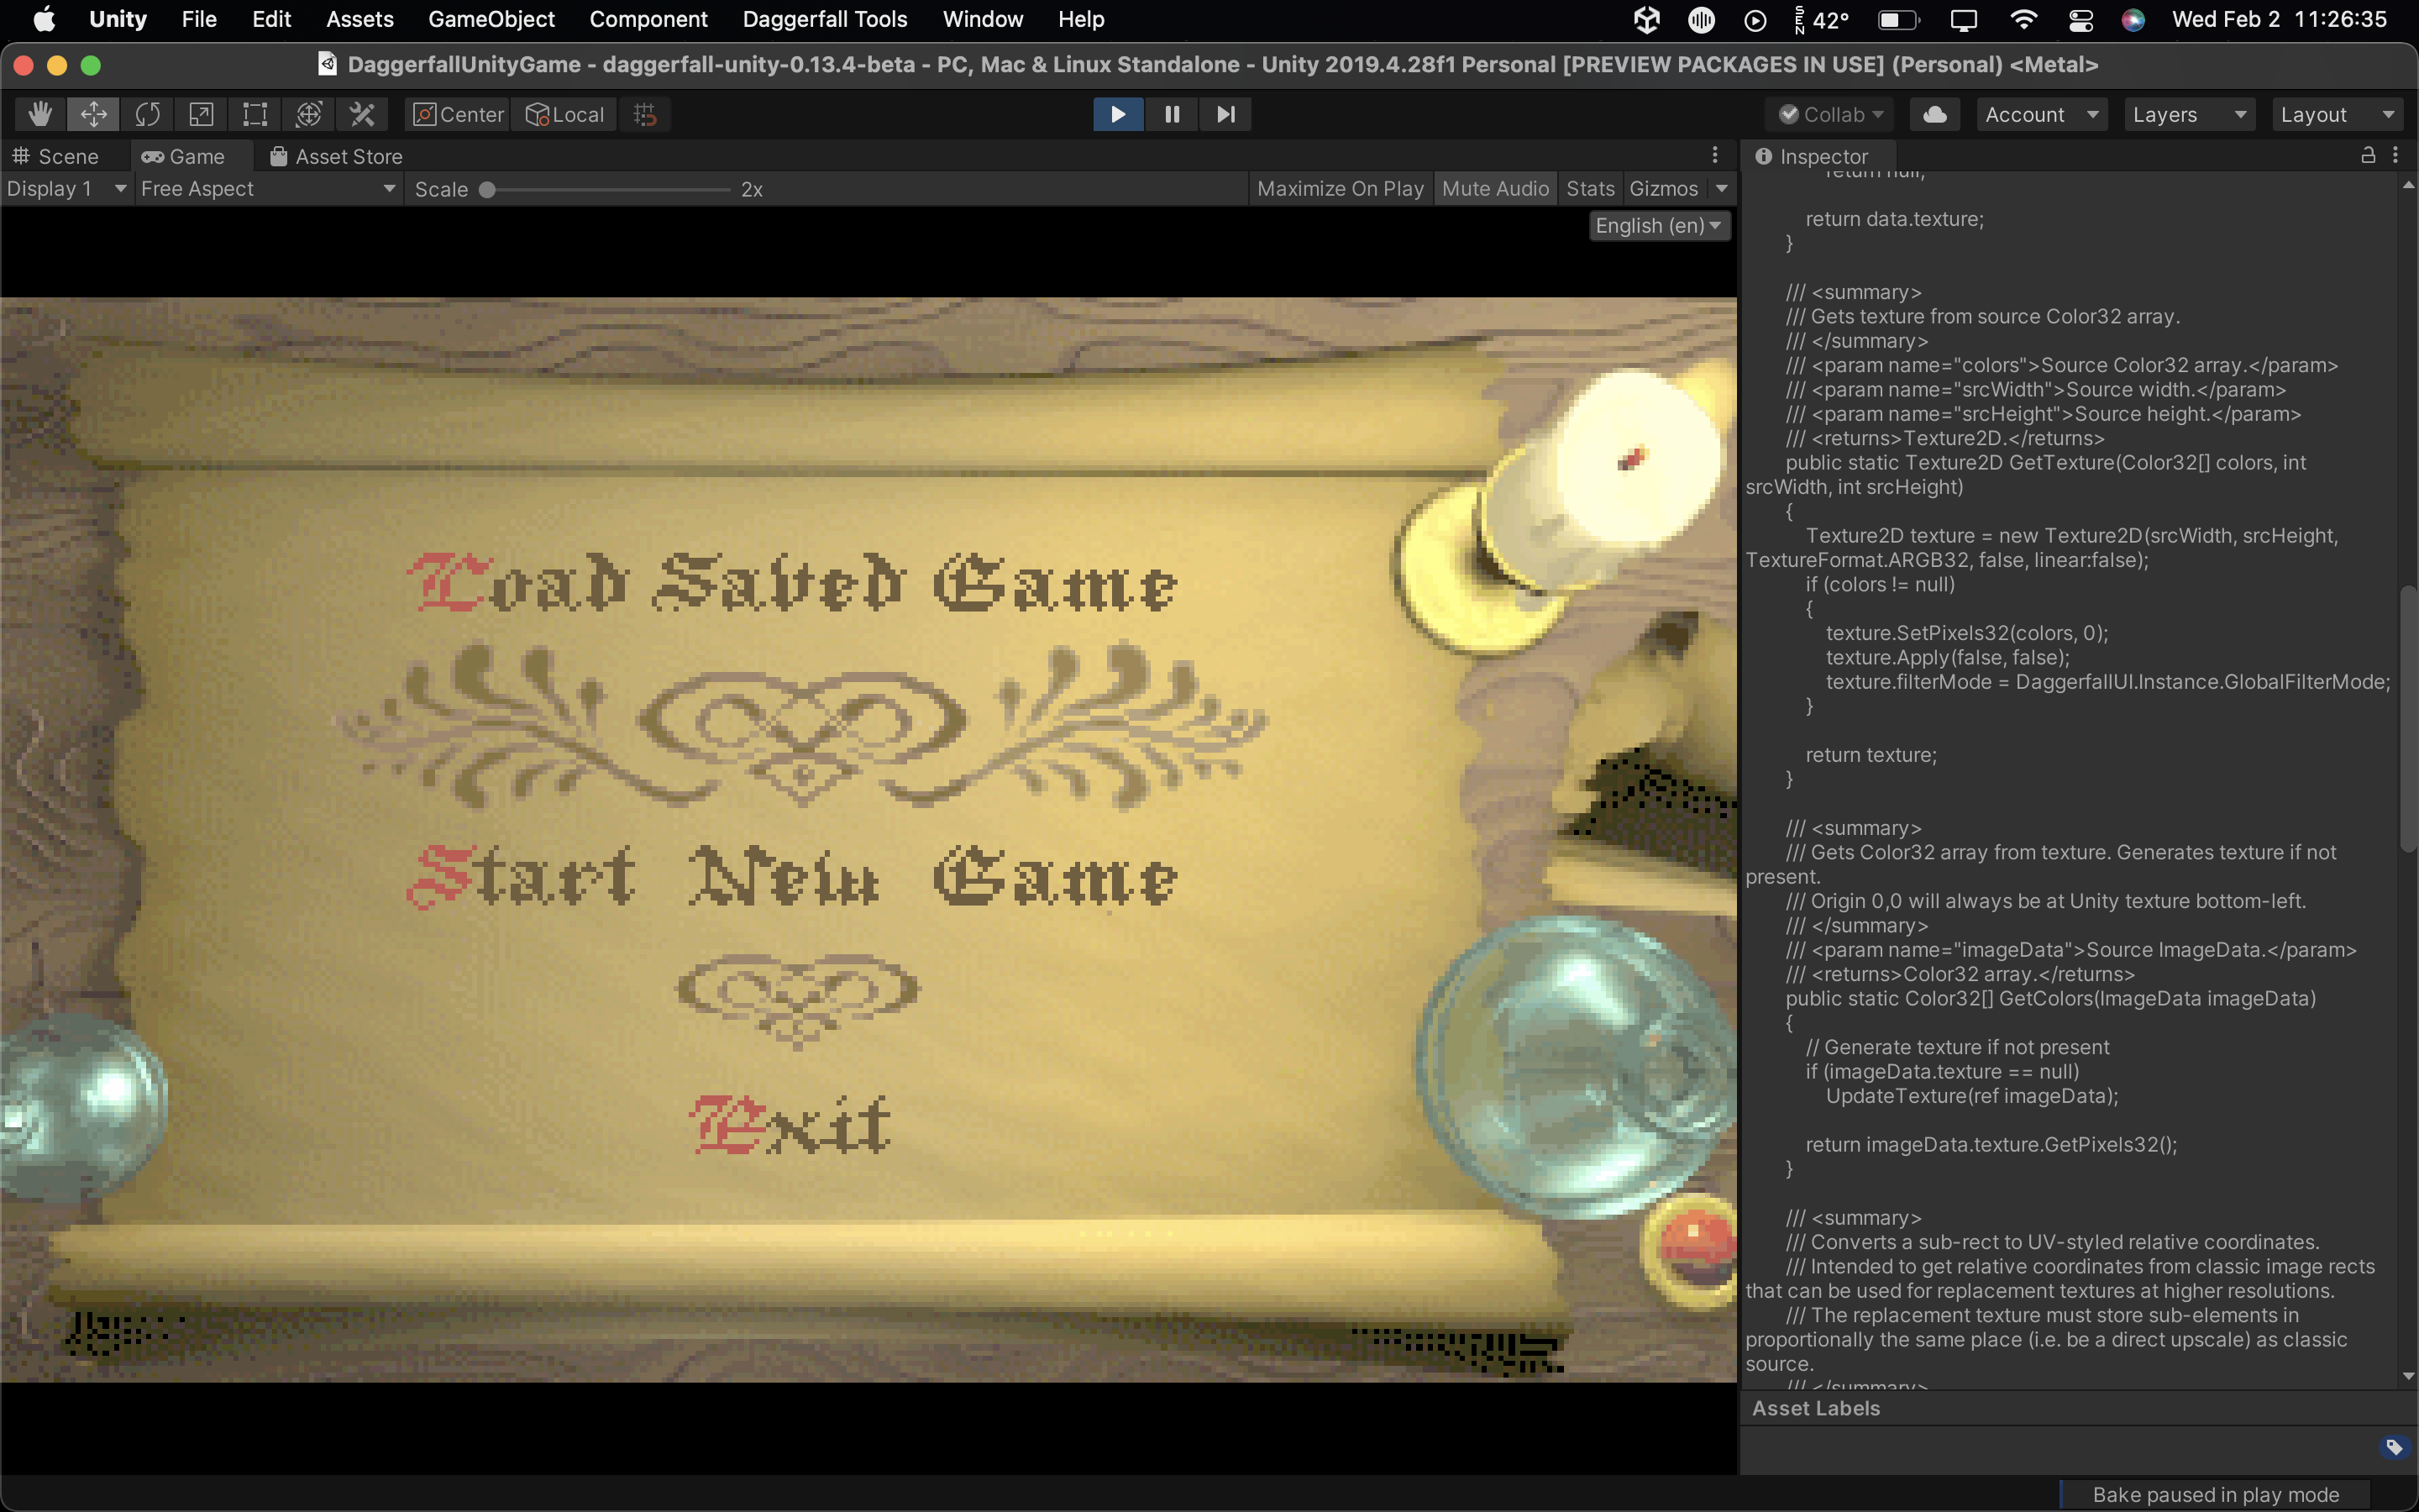Open the File menu
The height and width of the screenshot is (1512, 2419).
tap(199, 19)
